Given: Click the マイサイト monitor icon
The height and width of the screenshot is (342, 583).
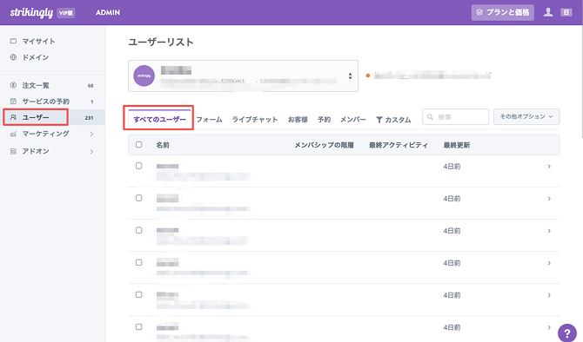Looking at the screenshot, I should pyautogui.click(x=13, y=41).
